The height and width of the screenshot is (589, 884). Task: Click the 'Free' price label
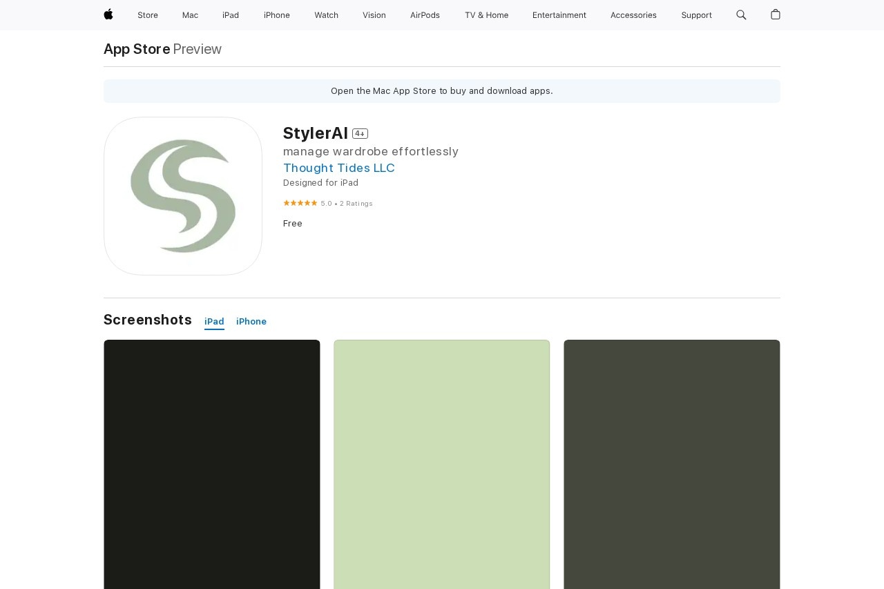(x=293, y=224)
